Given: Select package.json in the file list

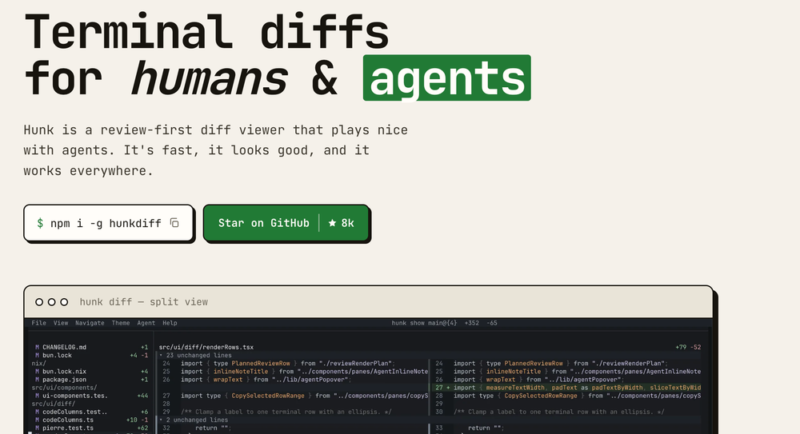Looking at the screenshot, I should tap(64, 380).
